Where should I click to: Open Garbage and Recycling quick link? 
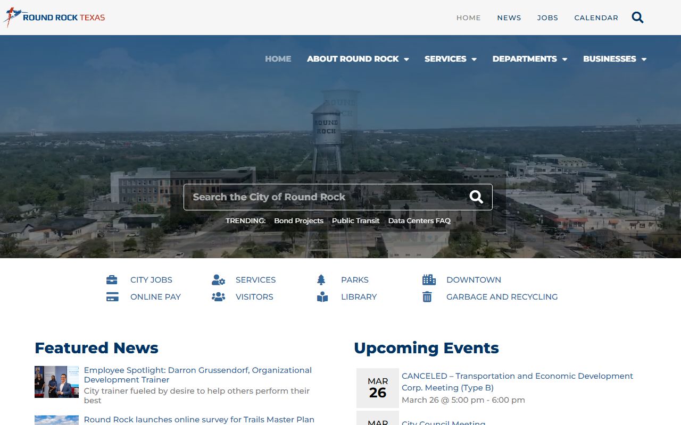(x=502, y=297)
